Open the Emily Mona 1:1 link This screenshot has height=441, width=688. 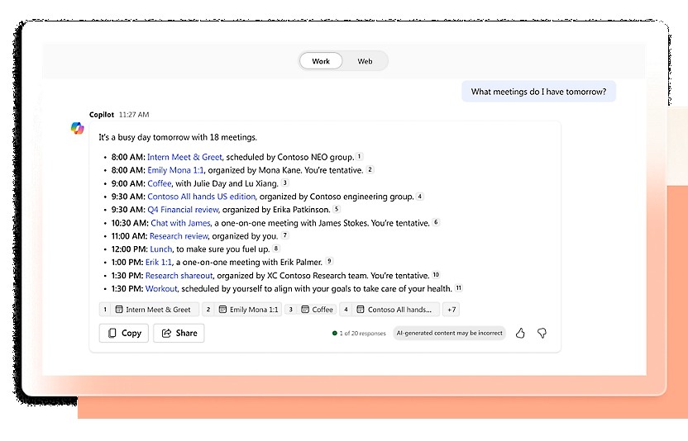click(175, 170)
